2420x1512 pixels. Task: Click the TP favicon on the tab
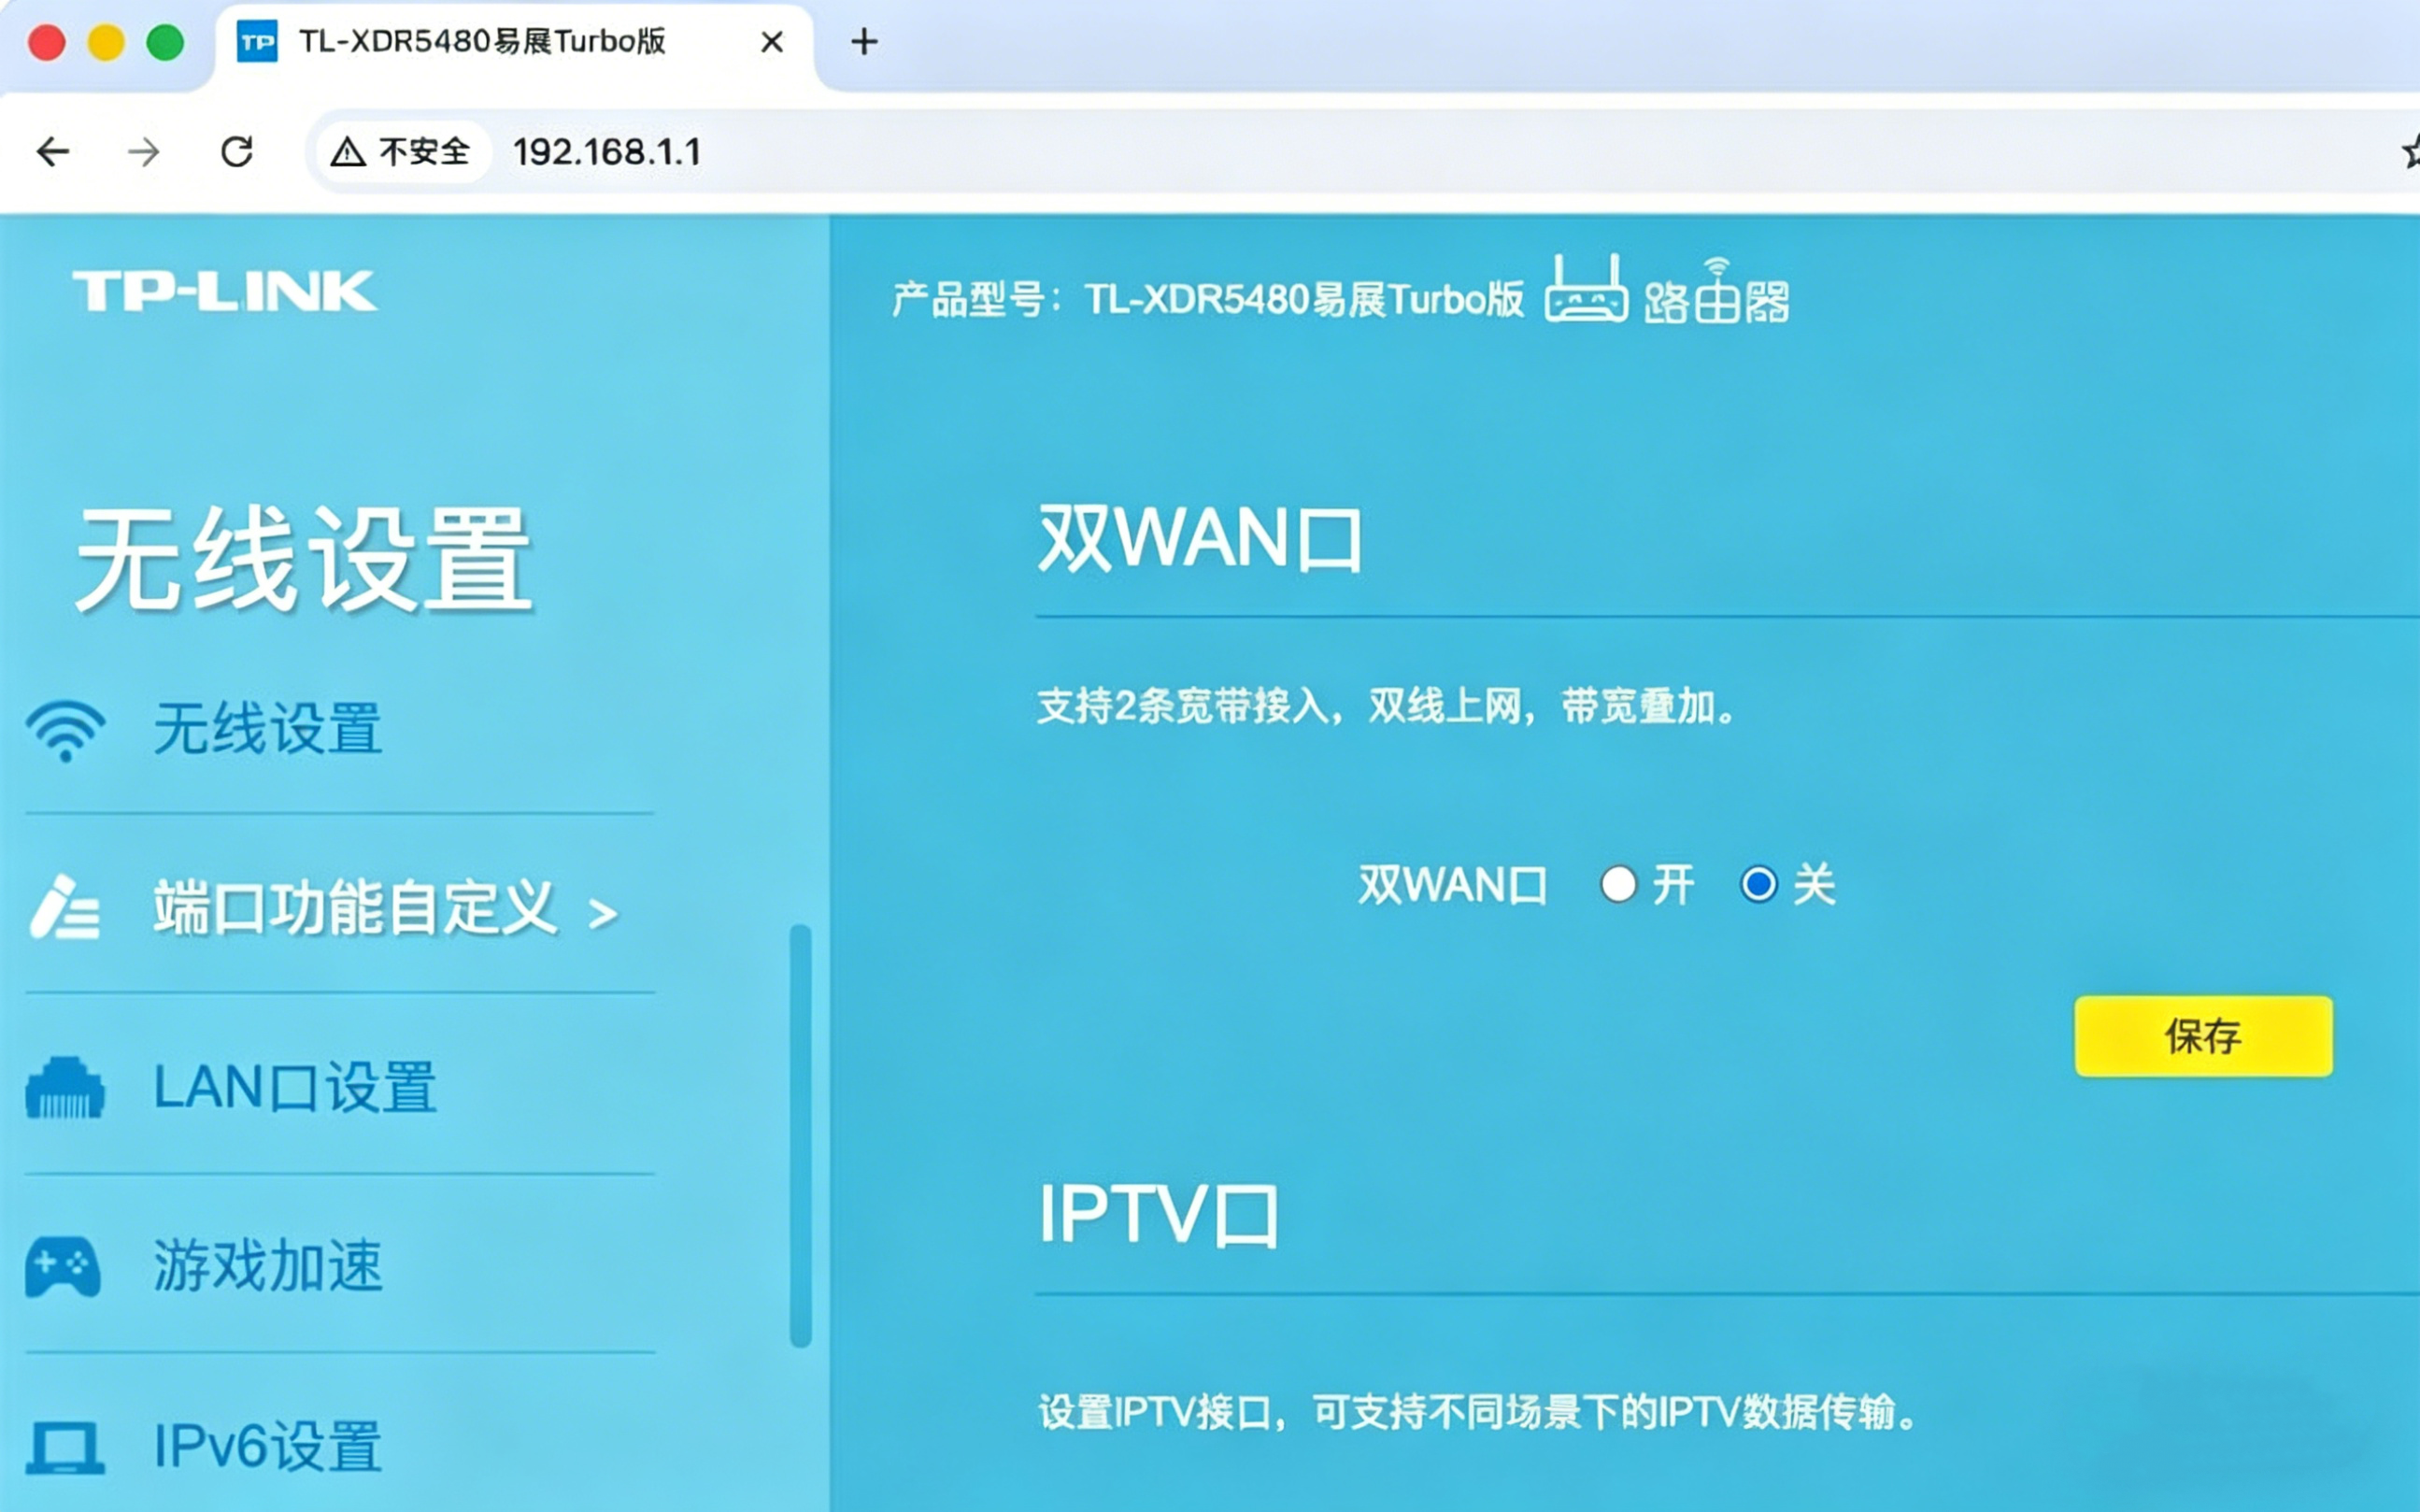(x=257, y=42)
